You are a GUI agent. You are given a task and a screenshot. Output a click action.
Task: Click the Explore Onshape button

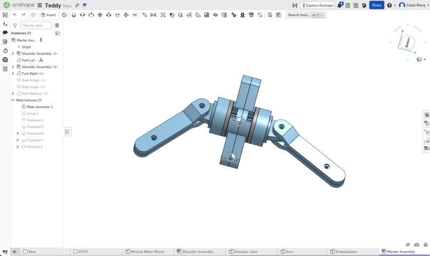point(317,5)
